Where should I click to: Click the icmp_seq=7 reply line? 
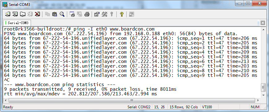coord(131,66)
